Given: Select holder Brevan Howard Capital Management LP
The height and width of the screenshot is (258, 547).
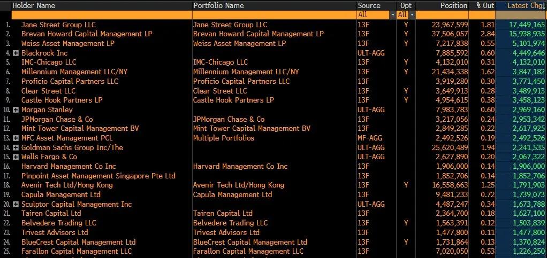Looking at the screenshot, I should coord(87,34).
